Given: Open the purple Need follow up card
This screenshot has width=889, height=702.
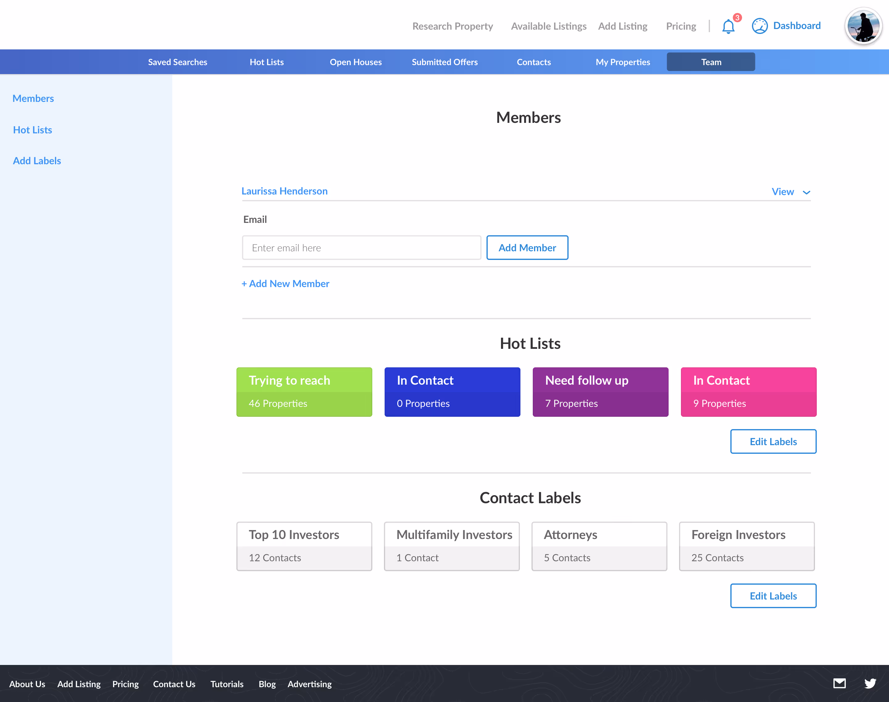Looking at the screenshot, I should click(600, 392).
